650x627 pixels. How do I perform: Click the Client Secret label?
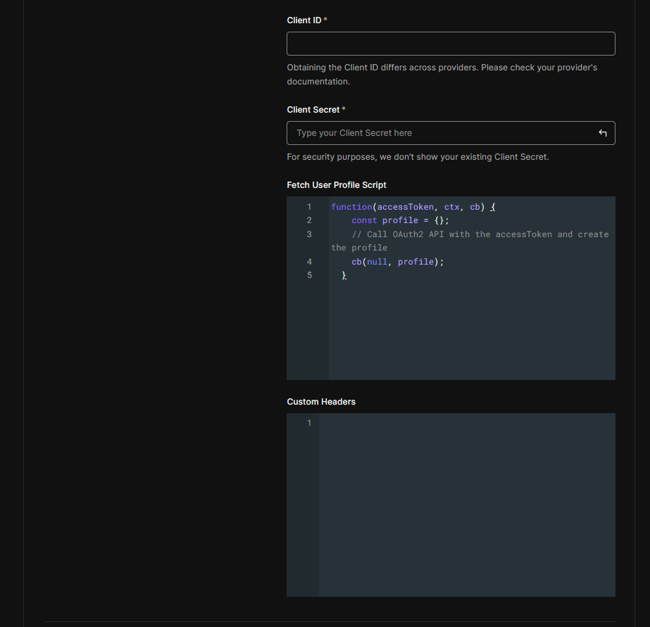click(x=313, y=110)
